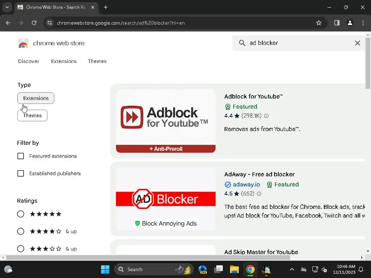Open the clock showing 10:46 AM
371x278 pixels.
tap(344, 269)
